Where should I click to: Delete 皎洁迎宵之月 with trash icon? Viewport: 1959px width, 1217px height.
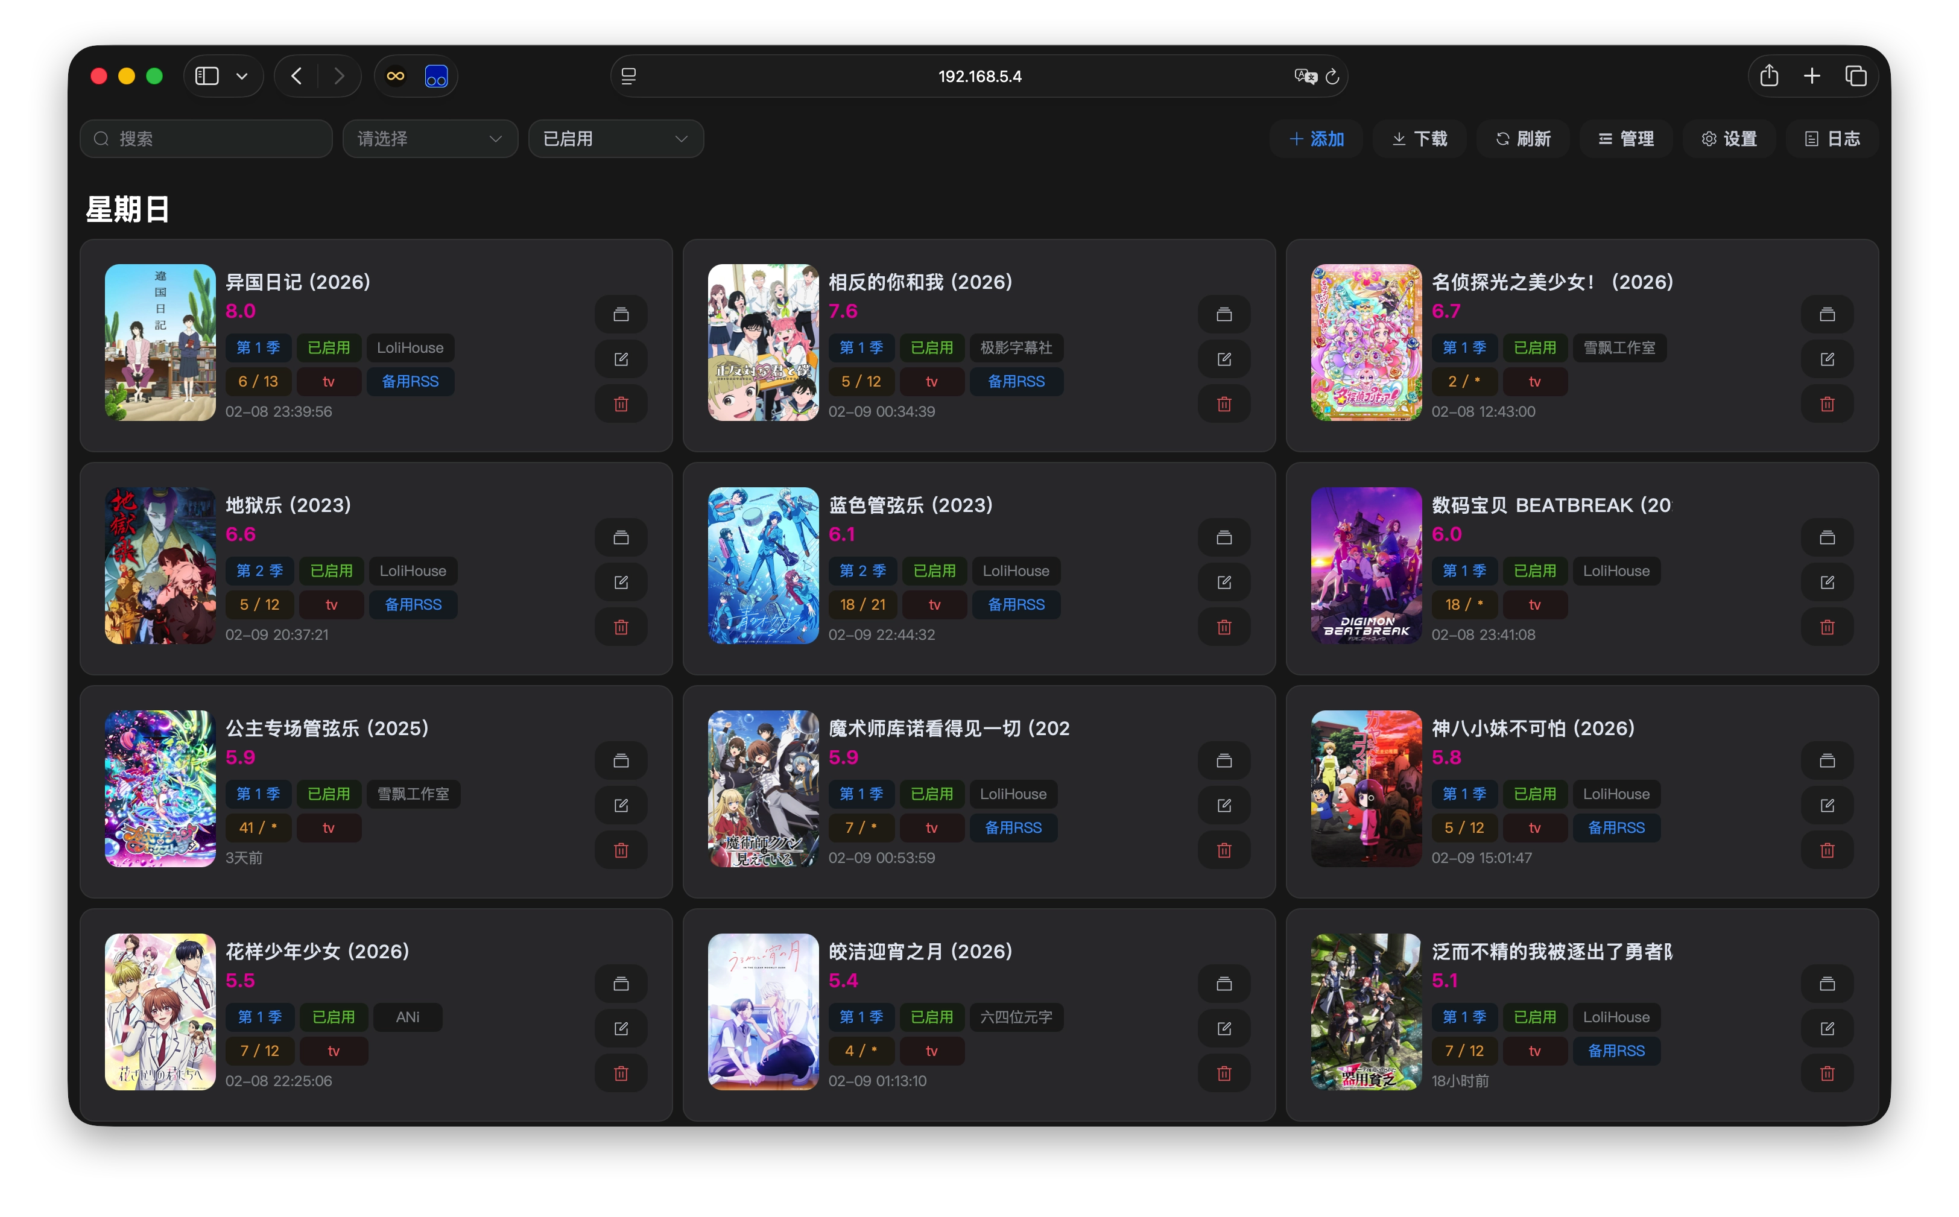pyautogui.click(x=1223, y=1073)
